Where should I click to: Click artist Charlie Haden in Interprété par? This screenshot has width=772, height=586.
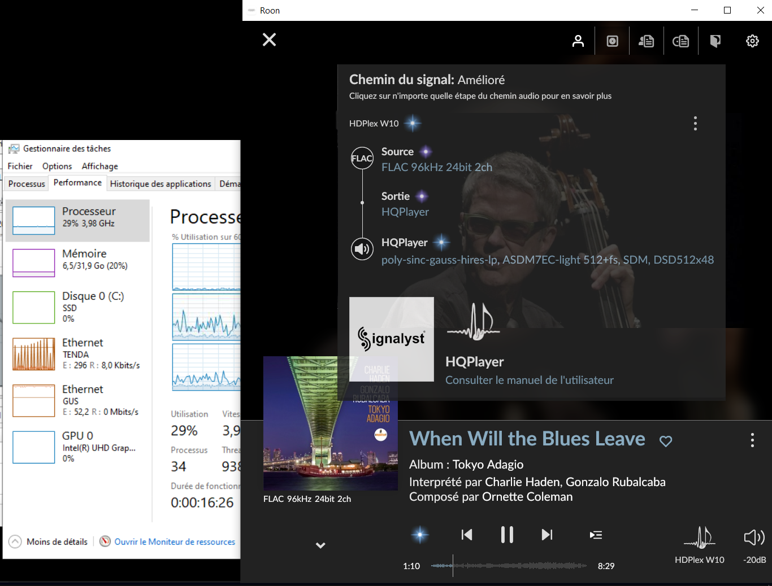click(x=522, y=482)
